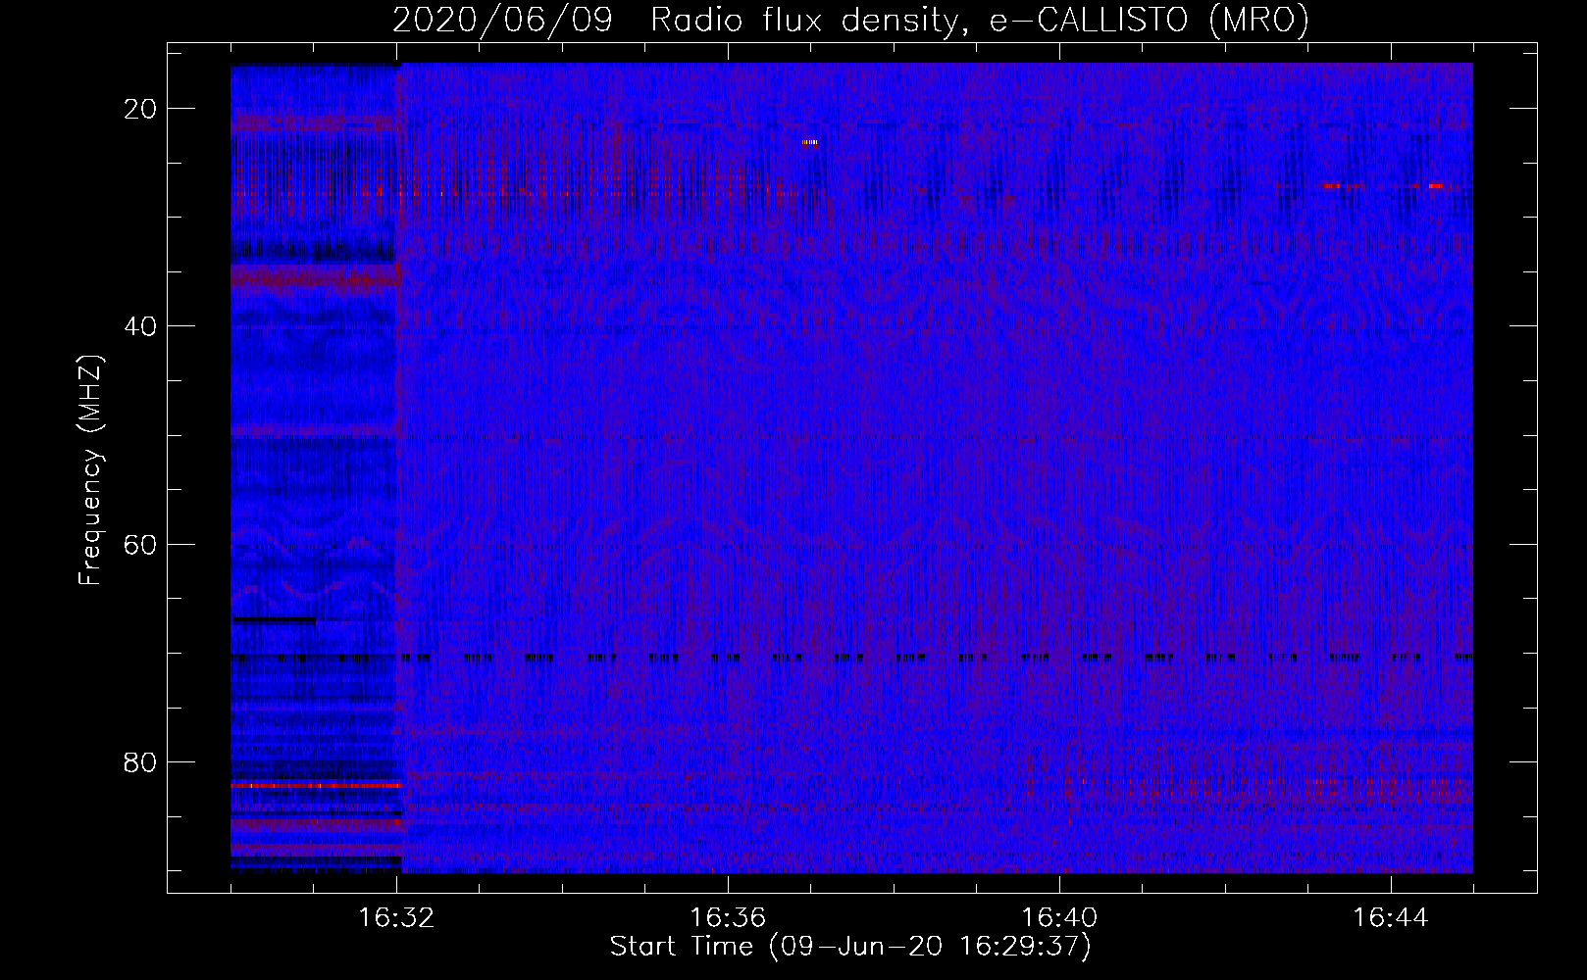
Task: Click the '16:32' time tick label
Action: pos(396,918)
